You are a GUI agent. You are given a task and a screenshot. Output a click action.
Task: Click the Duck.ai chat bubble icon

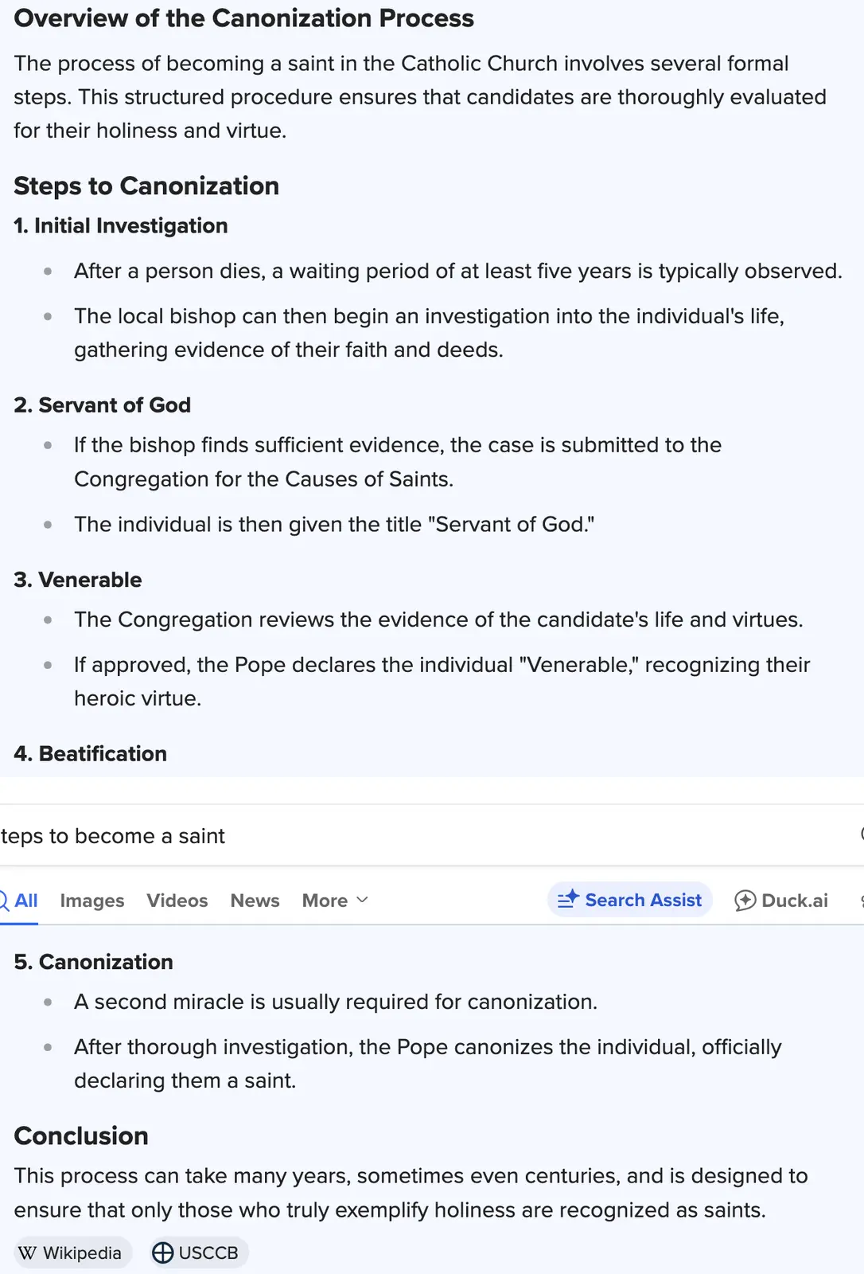(745, 901)
